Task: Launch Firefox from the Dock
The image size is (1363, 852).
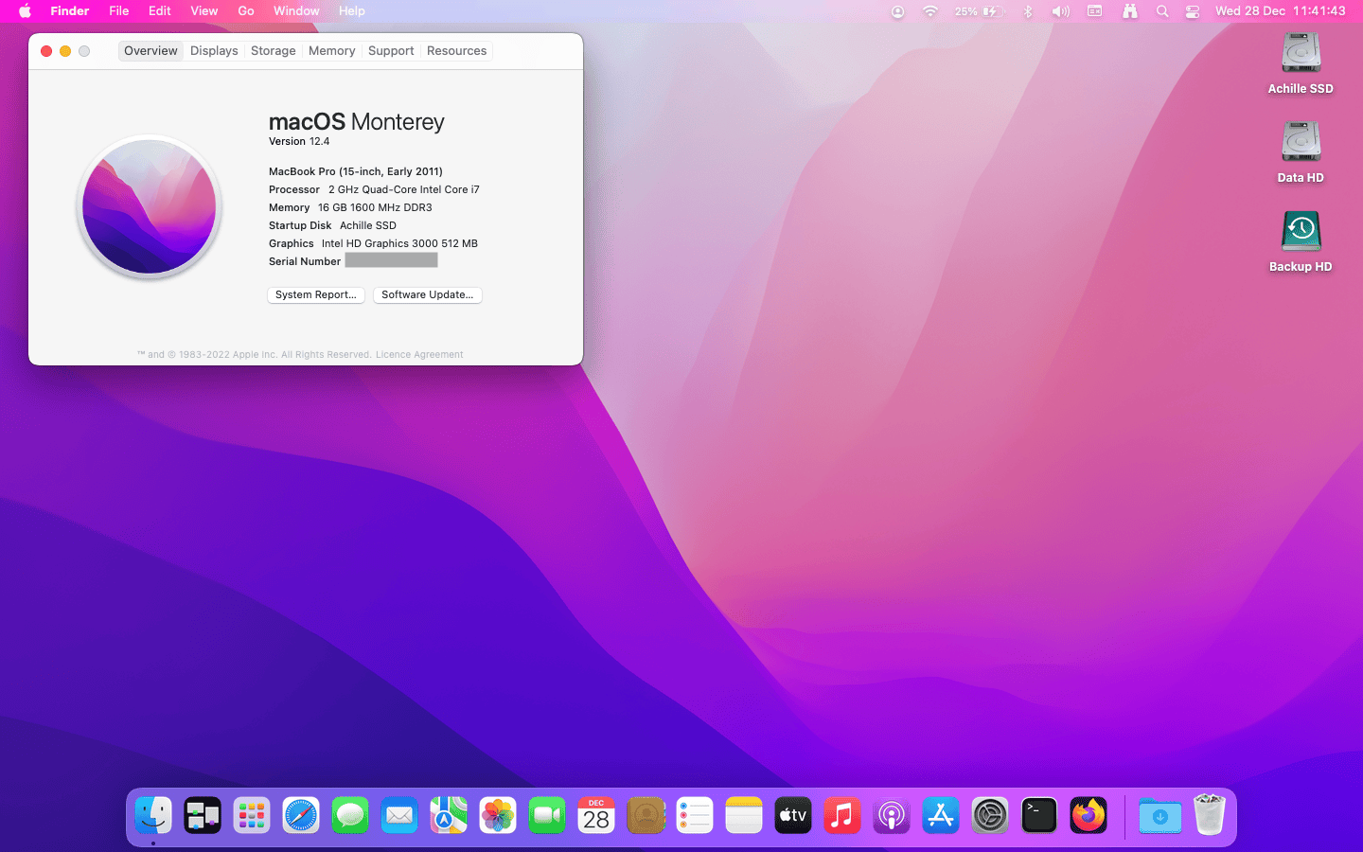Action: (1089, 815)
